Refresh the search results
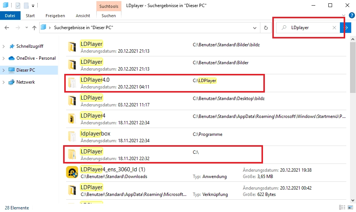Viewport: 356px width, 212px height. (266, 28)
